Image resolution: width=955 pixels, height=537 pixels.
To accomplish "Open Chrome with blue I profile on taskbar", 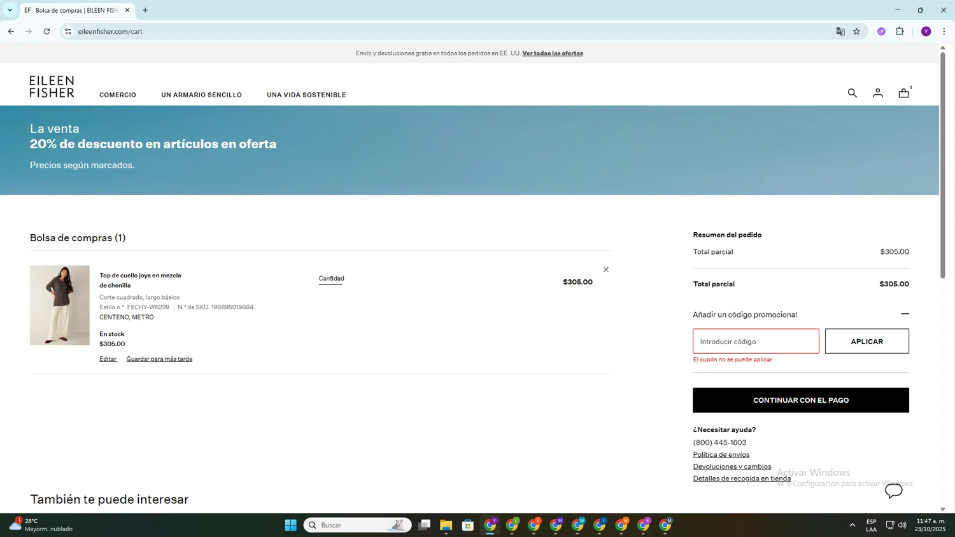I will click(x=600, y=525).
